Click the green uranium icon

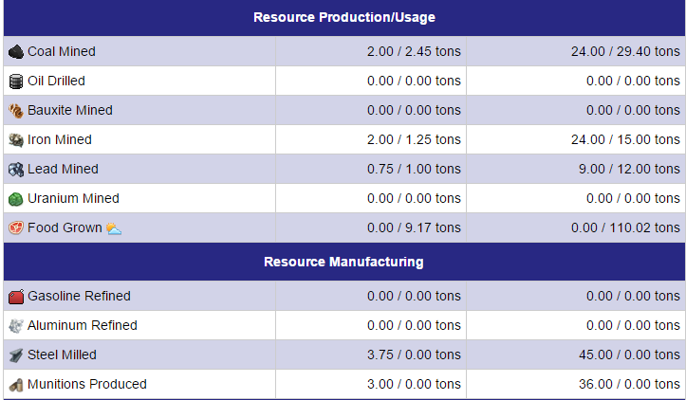coord(16,199)
